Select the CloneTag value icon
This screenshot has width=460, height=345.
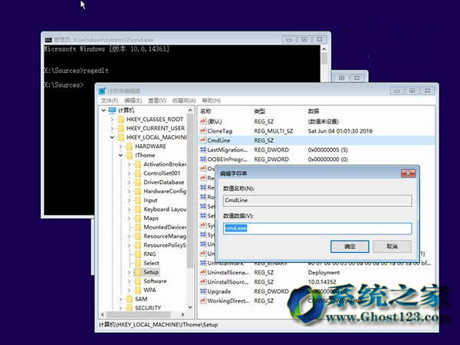[202, 131]
